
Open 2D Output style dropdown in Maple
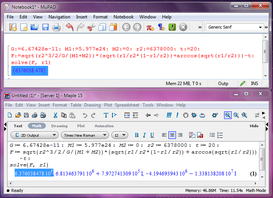click(35, 135)
